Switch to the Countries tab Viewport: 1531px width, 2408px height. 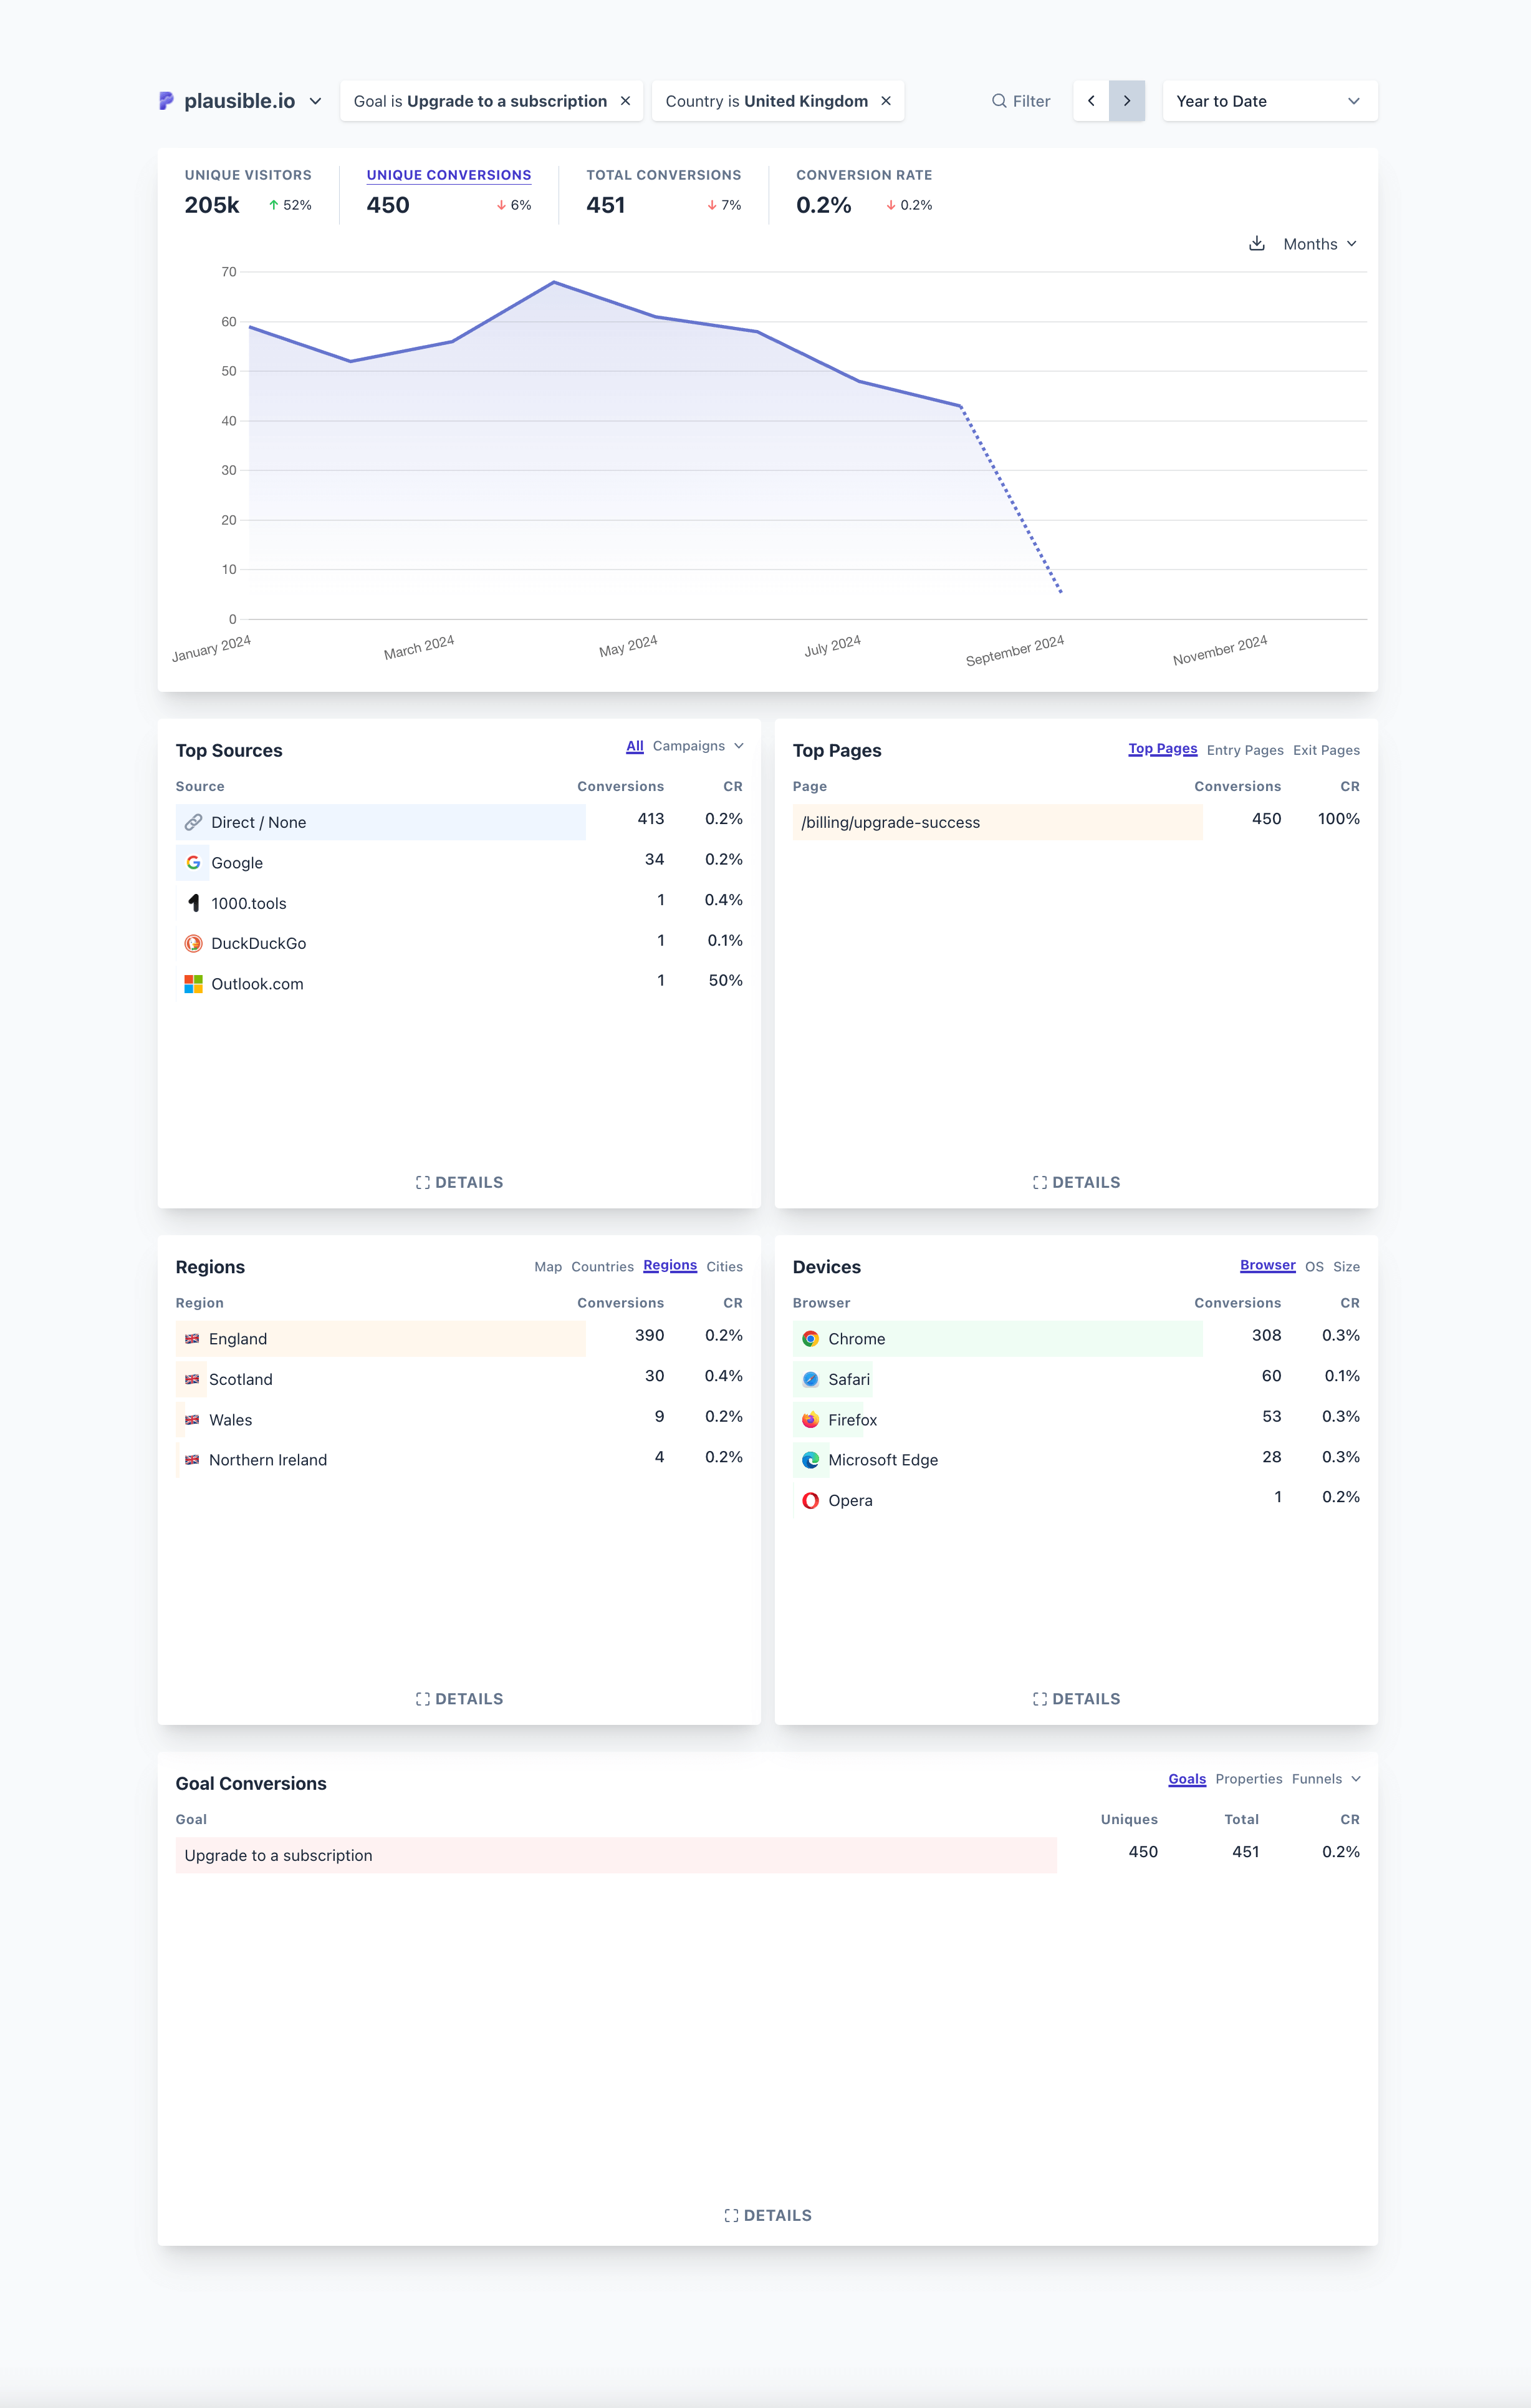pyautogui.click(x=603, y=1266)
